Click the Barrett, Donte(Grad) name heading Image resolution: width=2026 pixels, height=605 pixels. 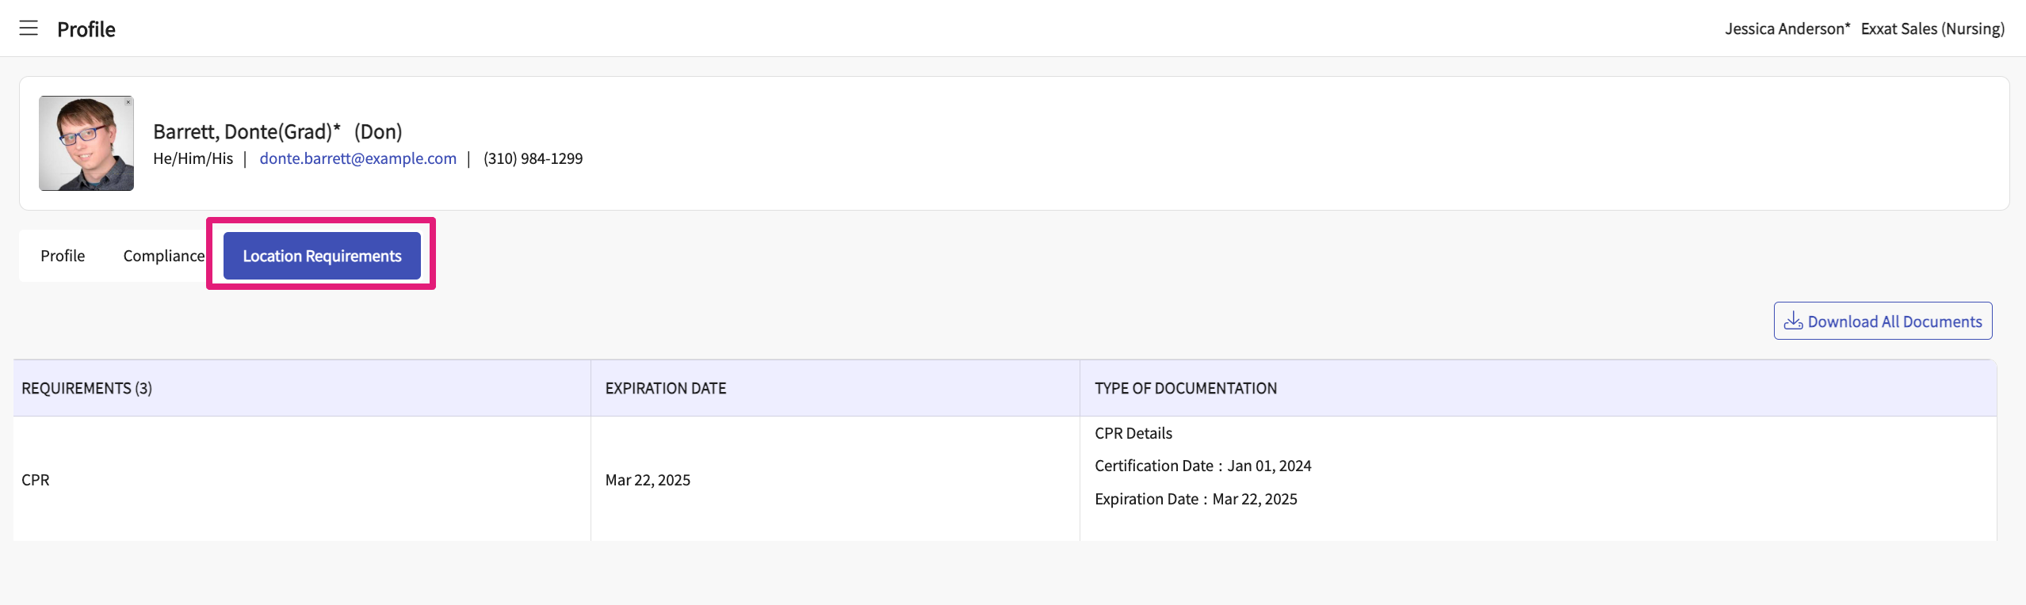coord(247,131)
